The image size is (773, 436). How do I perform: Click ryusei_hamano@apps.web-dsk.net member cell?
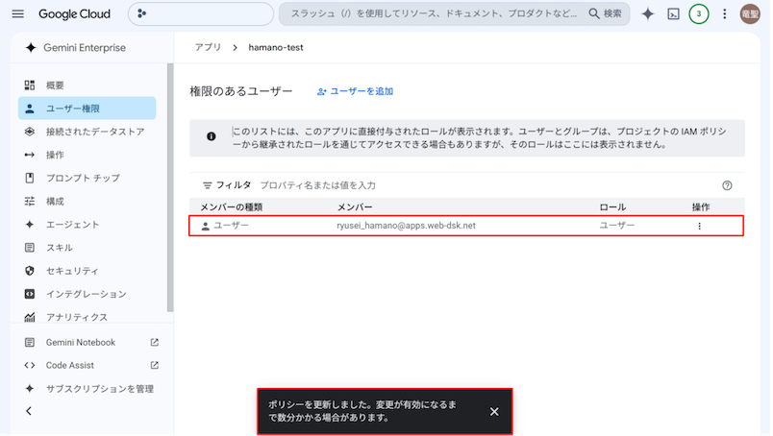click(407, 226)
